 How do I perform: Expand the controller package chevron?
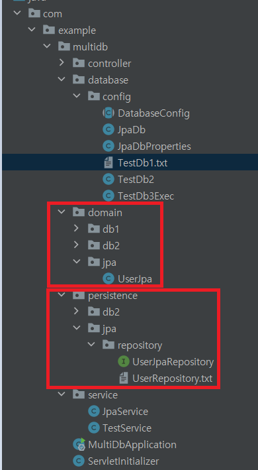[x=62, y=63]
